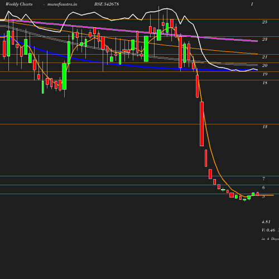Click the price axis label '18'

pos(264,83)
